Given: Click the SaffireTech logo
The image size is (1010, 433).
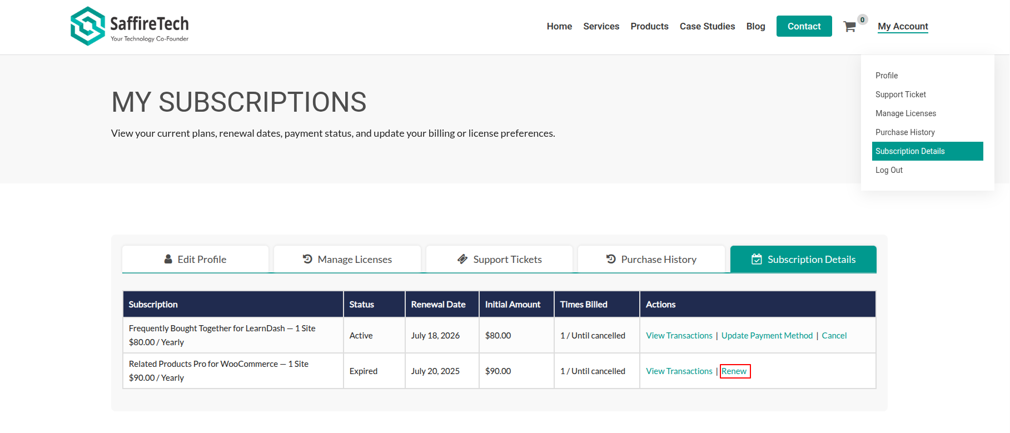Looking at the screenshot, I should (x=130, y=26).
